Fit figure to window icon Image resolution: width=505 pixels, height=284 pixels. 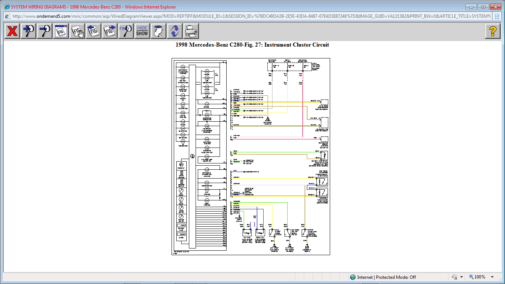point(61,31)
